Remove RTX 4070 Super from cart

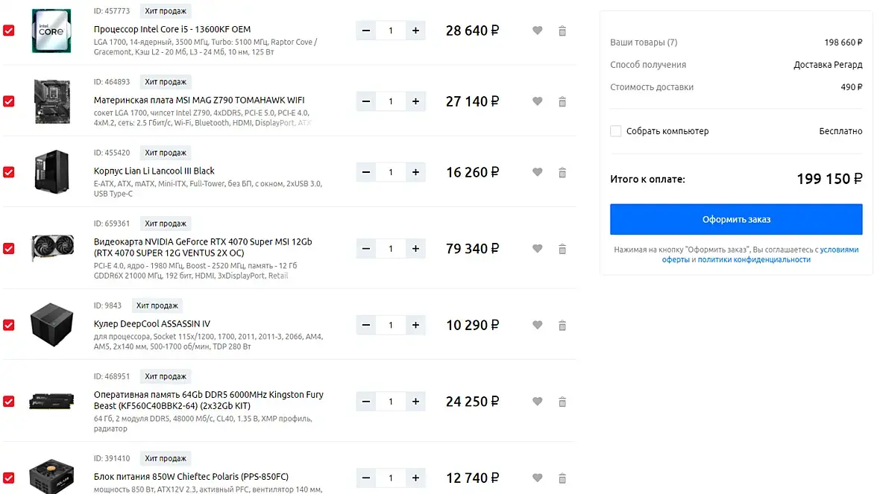pyautogui.click(x=562, y=249)
